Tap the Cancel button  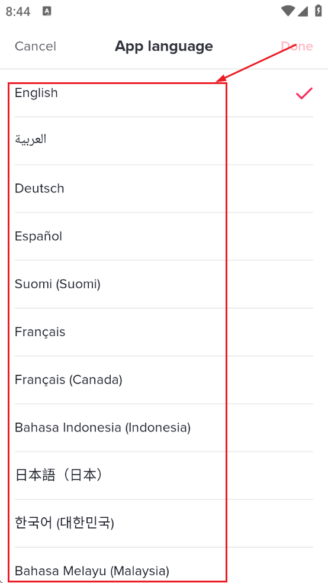pyautogui.click(x=36, y=47)
